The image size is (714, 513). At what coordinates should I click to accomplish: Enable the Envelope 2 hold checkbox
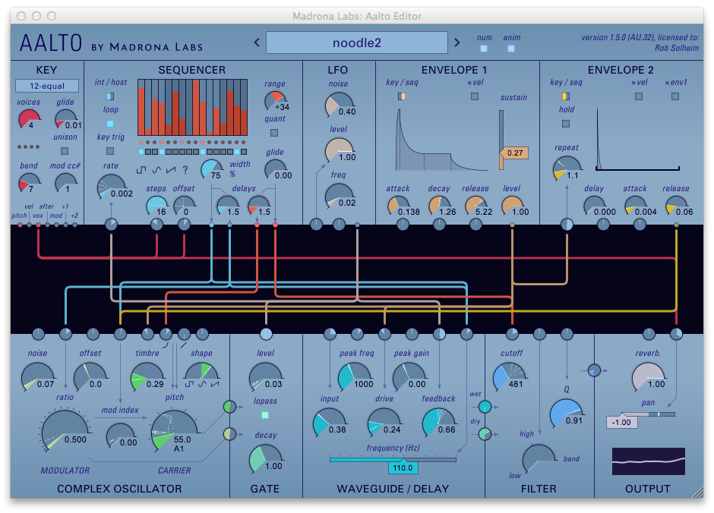coord(566,123)
